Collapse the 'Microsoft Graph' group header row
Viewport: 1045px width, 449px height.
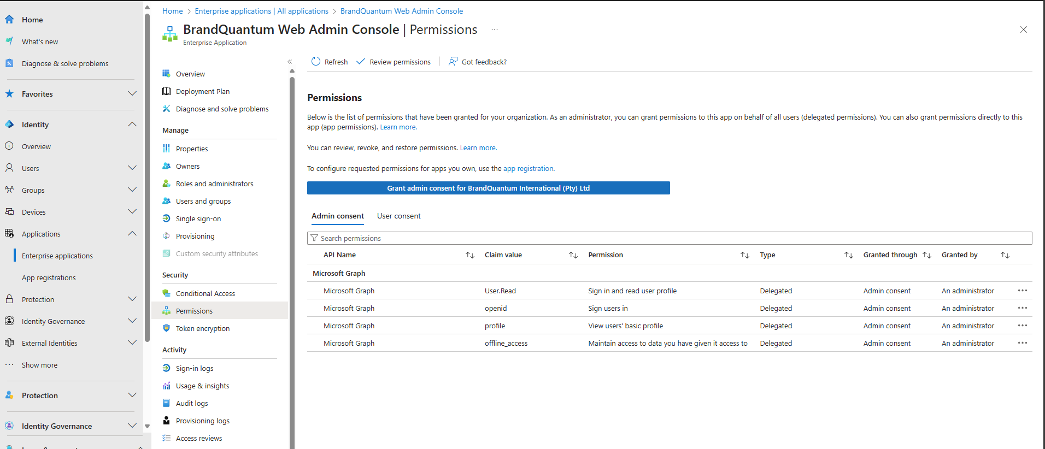[x=670, y=273]
